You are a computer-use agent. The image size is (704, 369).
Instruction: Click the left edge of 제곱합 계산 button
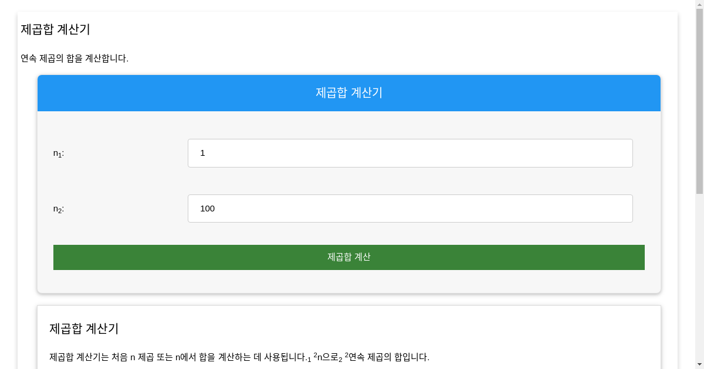(x=59, y=257)
